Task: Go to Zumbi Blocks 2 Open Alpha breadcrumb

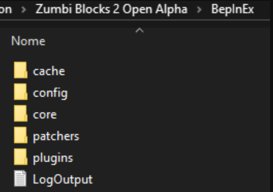Action: tap(112, 9)
